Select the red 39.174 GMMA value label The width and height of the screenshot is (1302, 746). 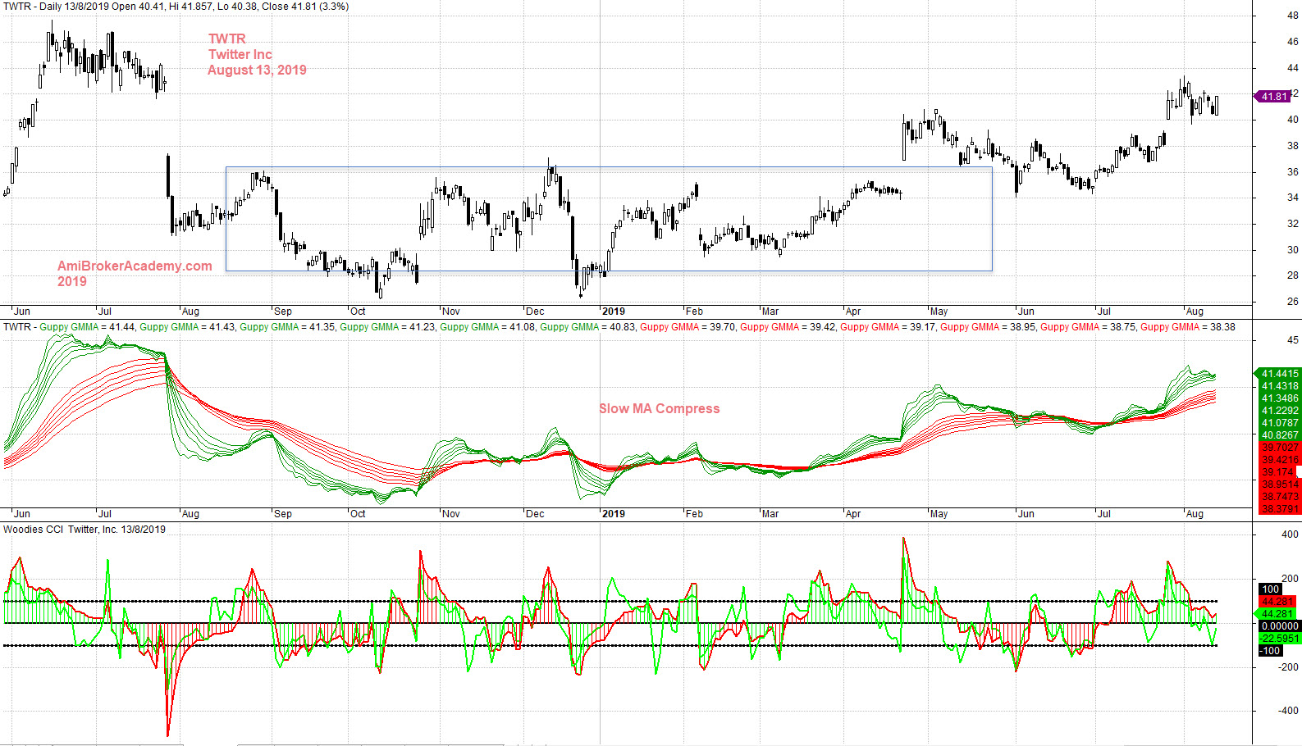coord(1277,472)
